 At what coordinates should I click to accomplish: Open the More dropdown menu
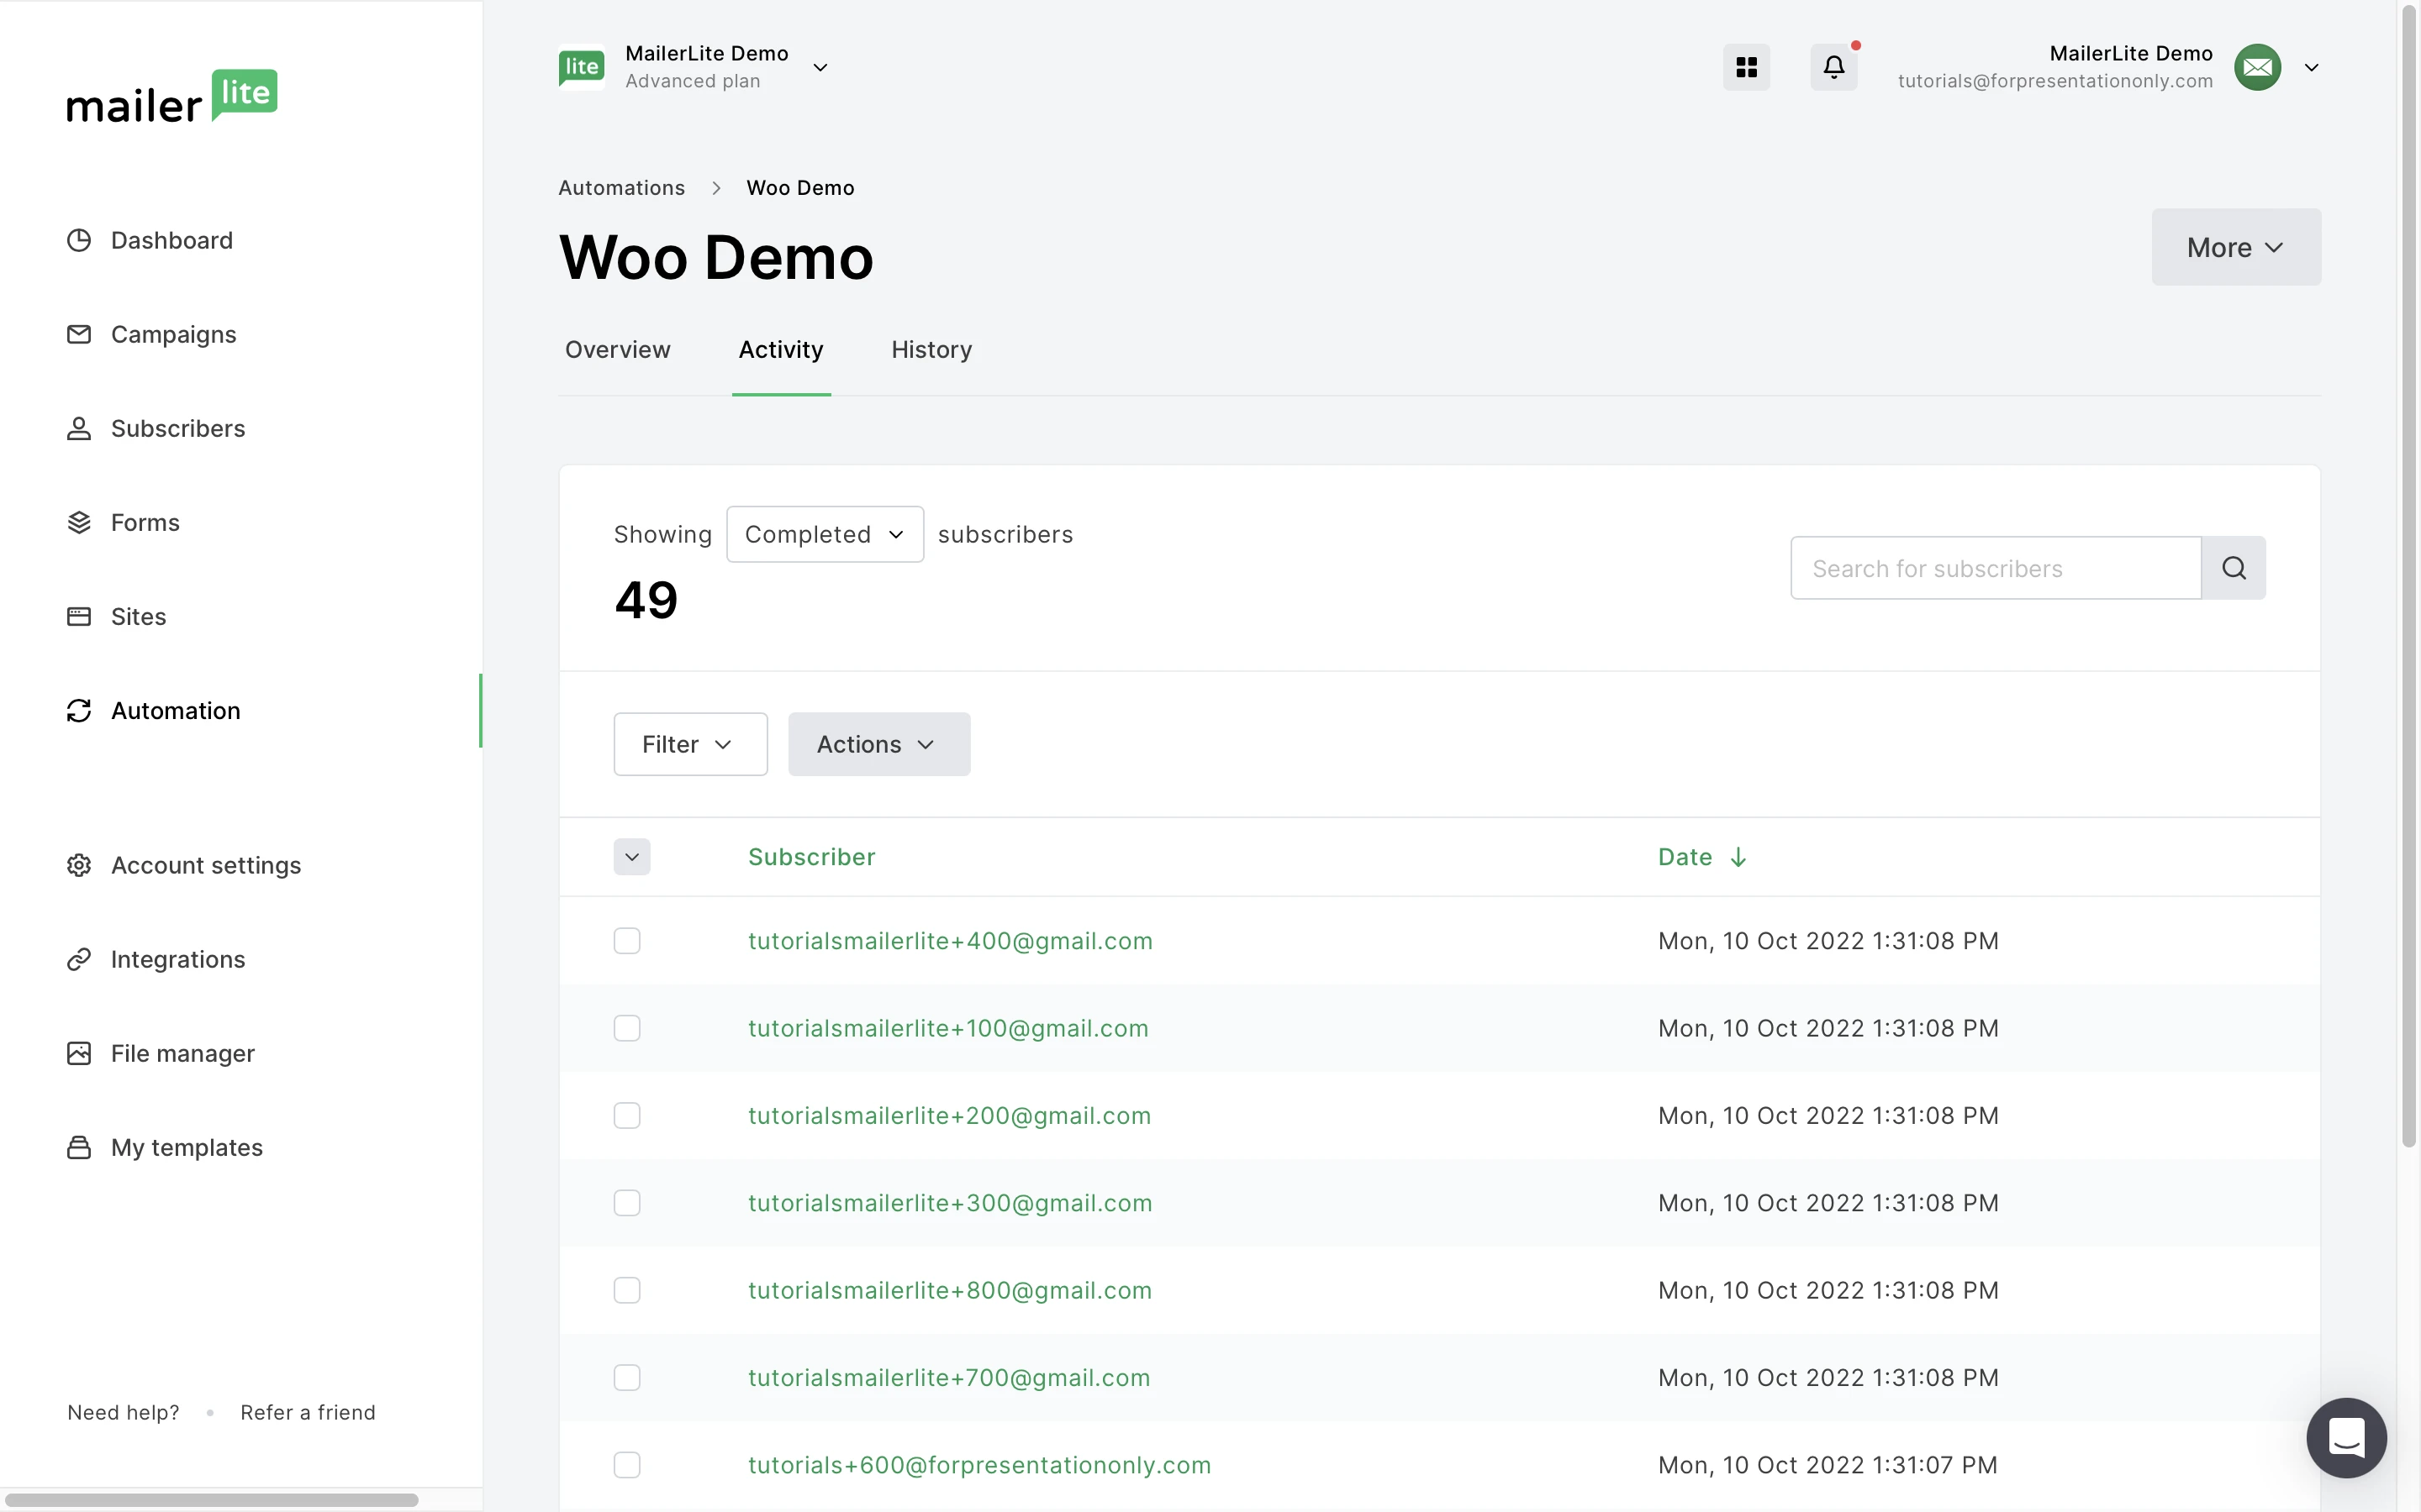coord(2235,247)
